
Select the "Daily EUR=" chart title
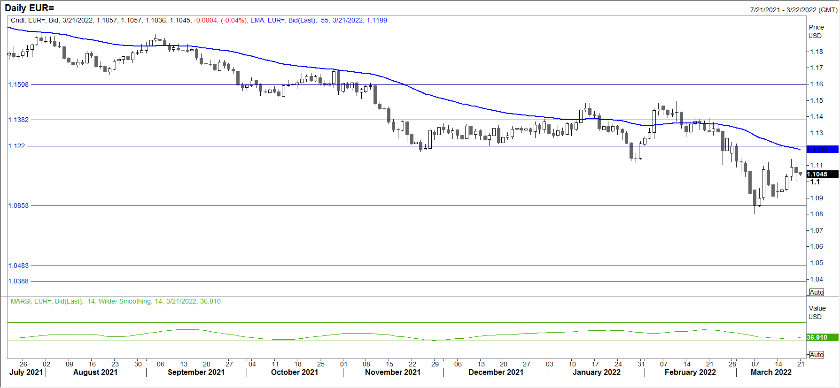[x=29, y=8]
